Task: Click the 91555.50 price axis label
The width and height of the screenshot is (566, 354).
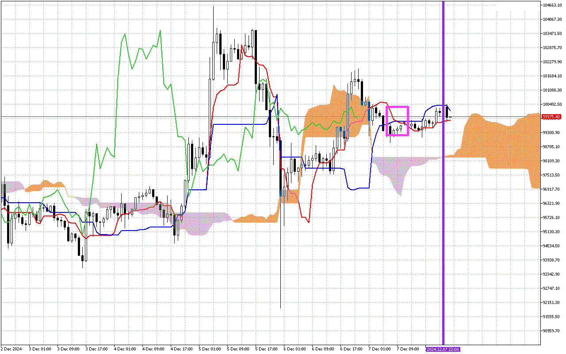Action: pos(552,317)
